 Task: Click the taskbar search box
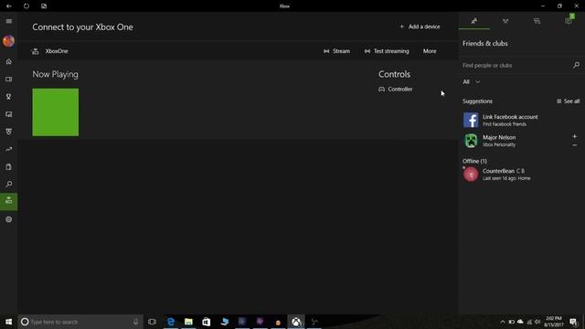pos(80,322)
